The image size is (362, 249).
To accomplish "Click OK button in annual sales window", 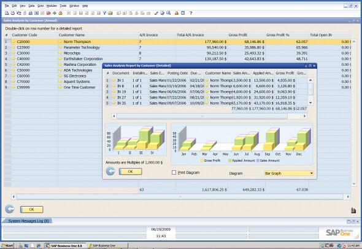I will coord(32,210).
